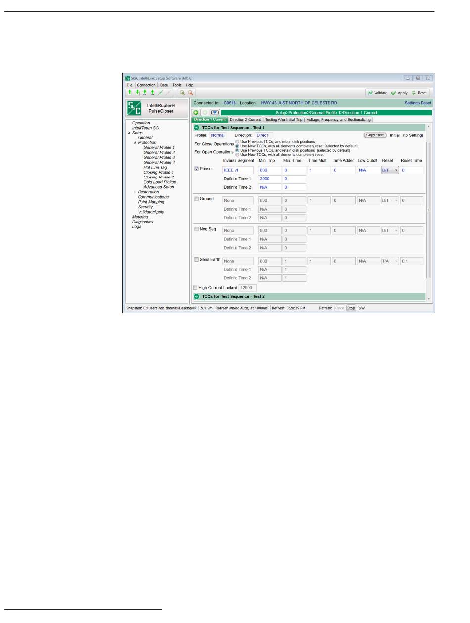Click the Apply button
This screenshot has height=623, width=470.
coord(399,93)
